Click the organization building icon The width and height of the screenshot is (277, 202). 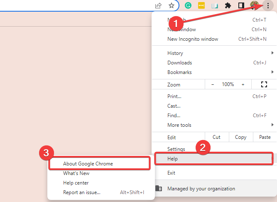point(159,188)
